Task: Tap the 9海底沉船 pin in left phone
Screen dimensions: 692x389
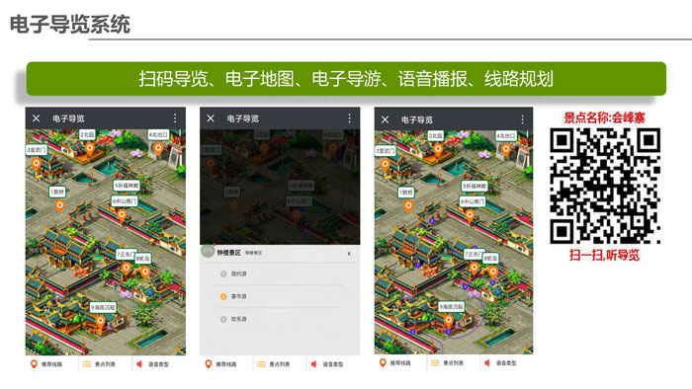Action: 101,321
